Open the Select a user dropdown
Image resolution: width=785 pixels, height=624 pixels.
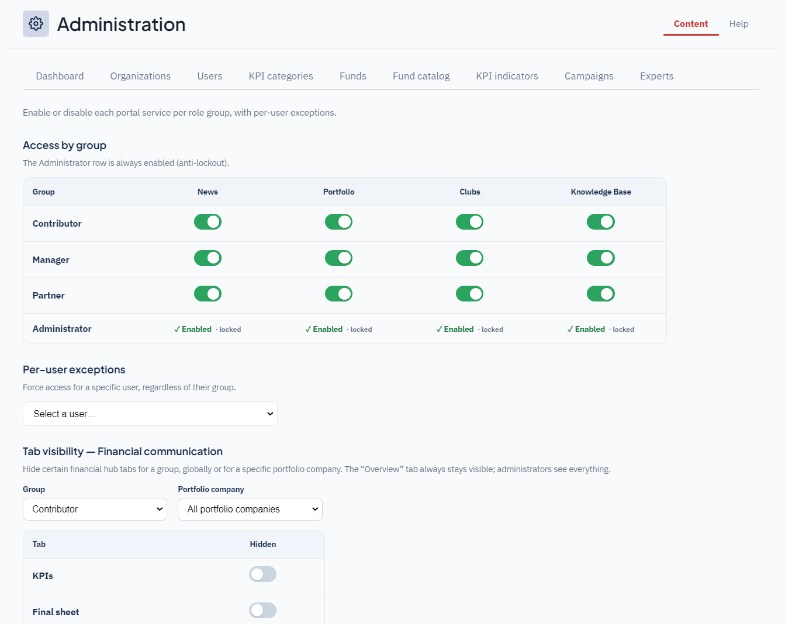[x=150, y=414]
